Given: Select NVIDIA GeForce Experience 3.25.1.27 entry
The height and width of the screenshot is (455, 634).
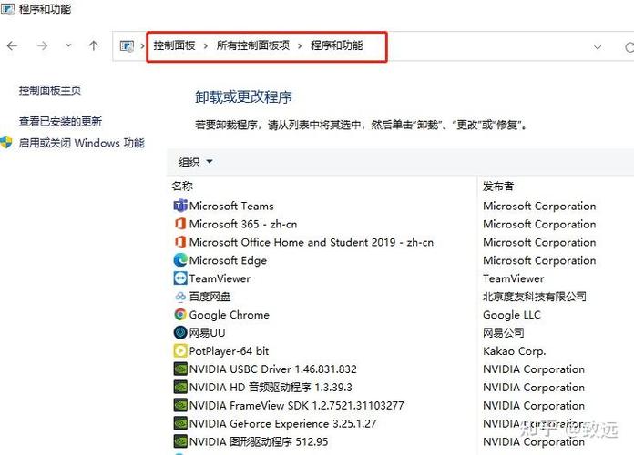Looking at the screenshot, I should (282, 424).
